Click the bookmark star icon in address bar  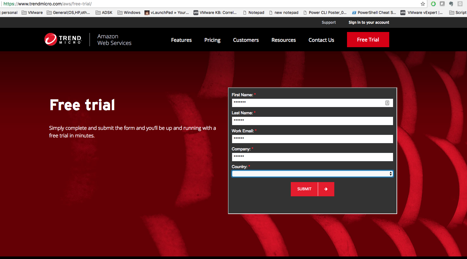click(423, 4)
